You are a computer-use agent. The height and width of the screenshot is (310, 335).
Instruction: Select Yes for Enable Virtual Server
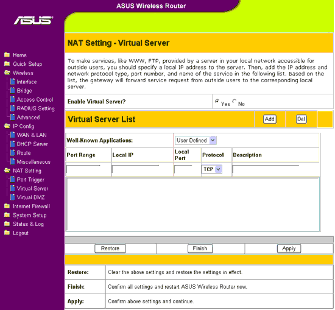(x=217, y=101)
